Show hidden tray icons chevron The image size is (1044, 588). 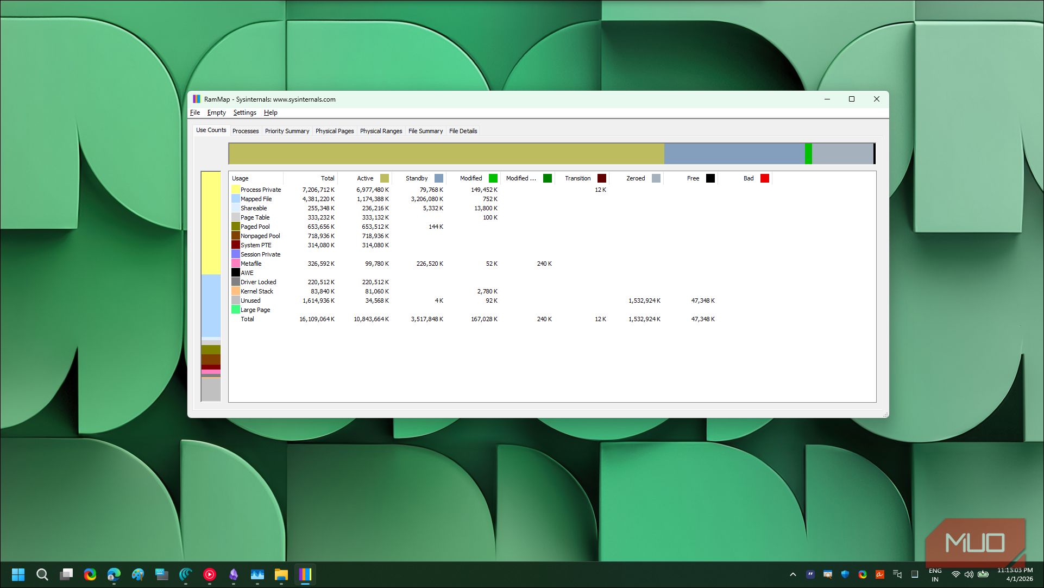click(x=793, y=574)
